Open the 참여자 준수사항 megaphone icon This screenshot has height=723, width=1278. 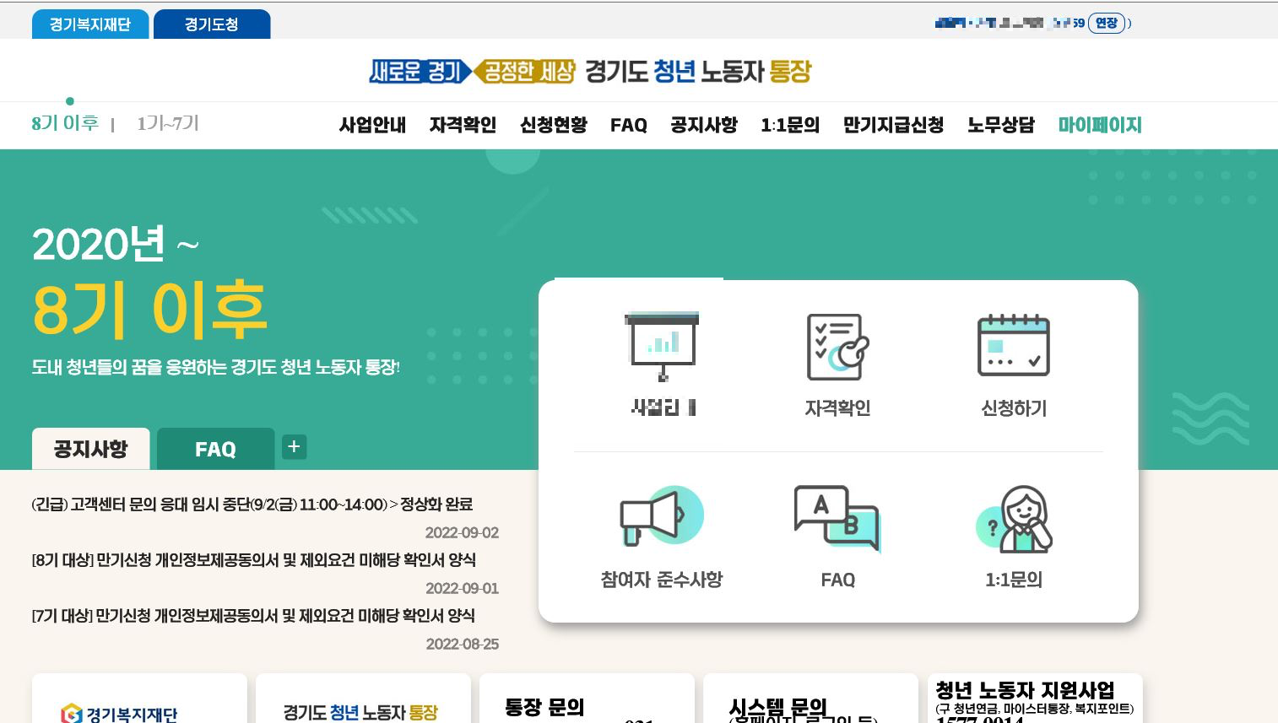(662, 515)
